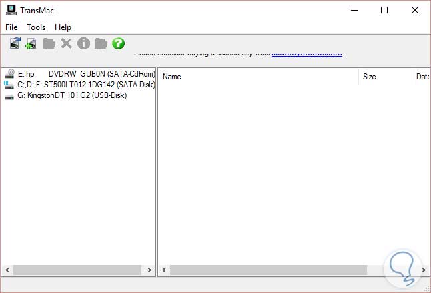This screenshot has height=293, width=431.
Task: Sort files by Date column header
Action: (422, 77)
